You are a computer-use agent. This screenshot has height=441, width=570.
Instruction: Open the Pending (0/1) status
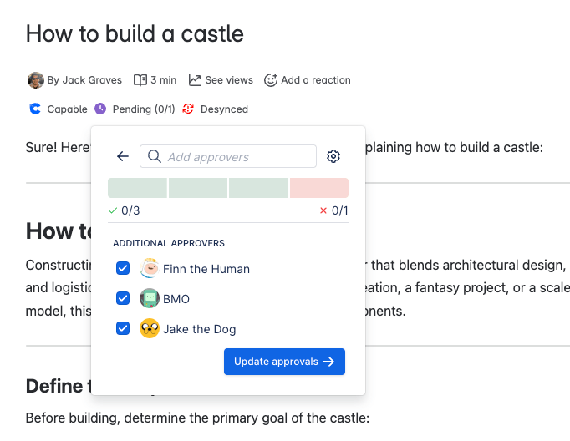pyautogui.click(x=144, y=109)
